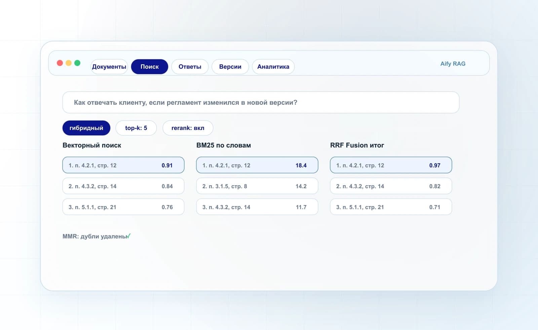Click the red window close dot
538x330 pixels.
pos(60,63)
